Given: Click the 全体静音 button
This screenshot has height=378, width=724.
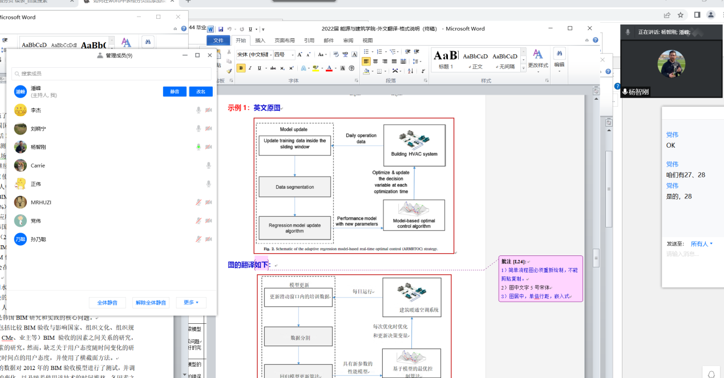Looking at the screenshot, I should coord(107,303).
